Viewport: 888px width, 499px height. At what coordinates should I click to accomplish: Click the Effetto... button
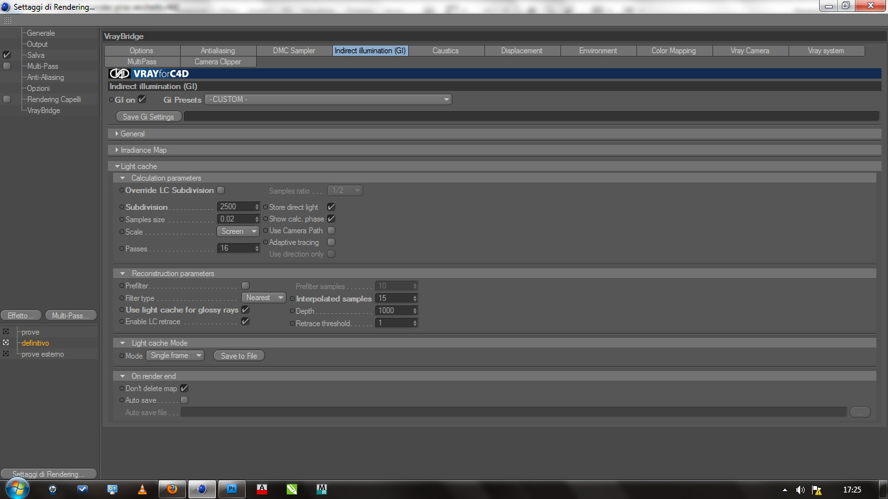coord(21,316)
